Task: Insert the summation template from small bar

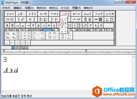Action: (80, 25)
